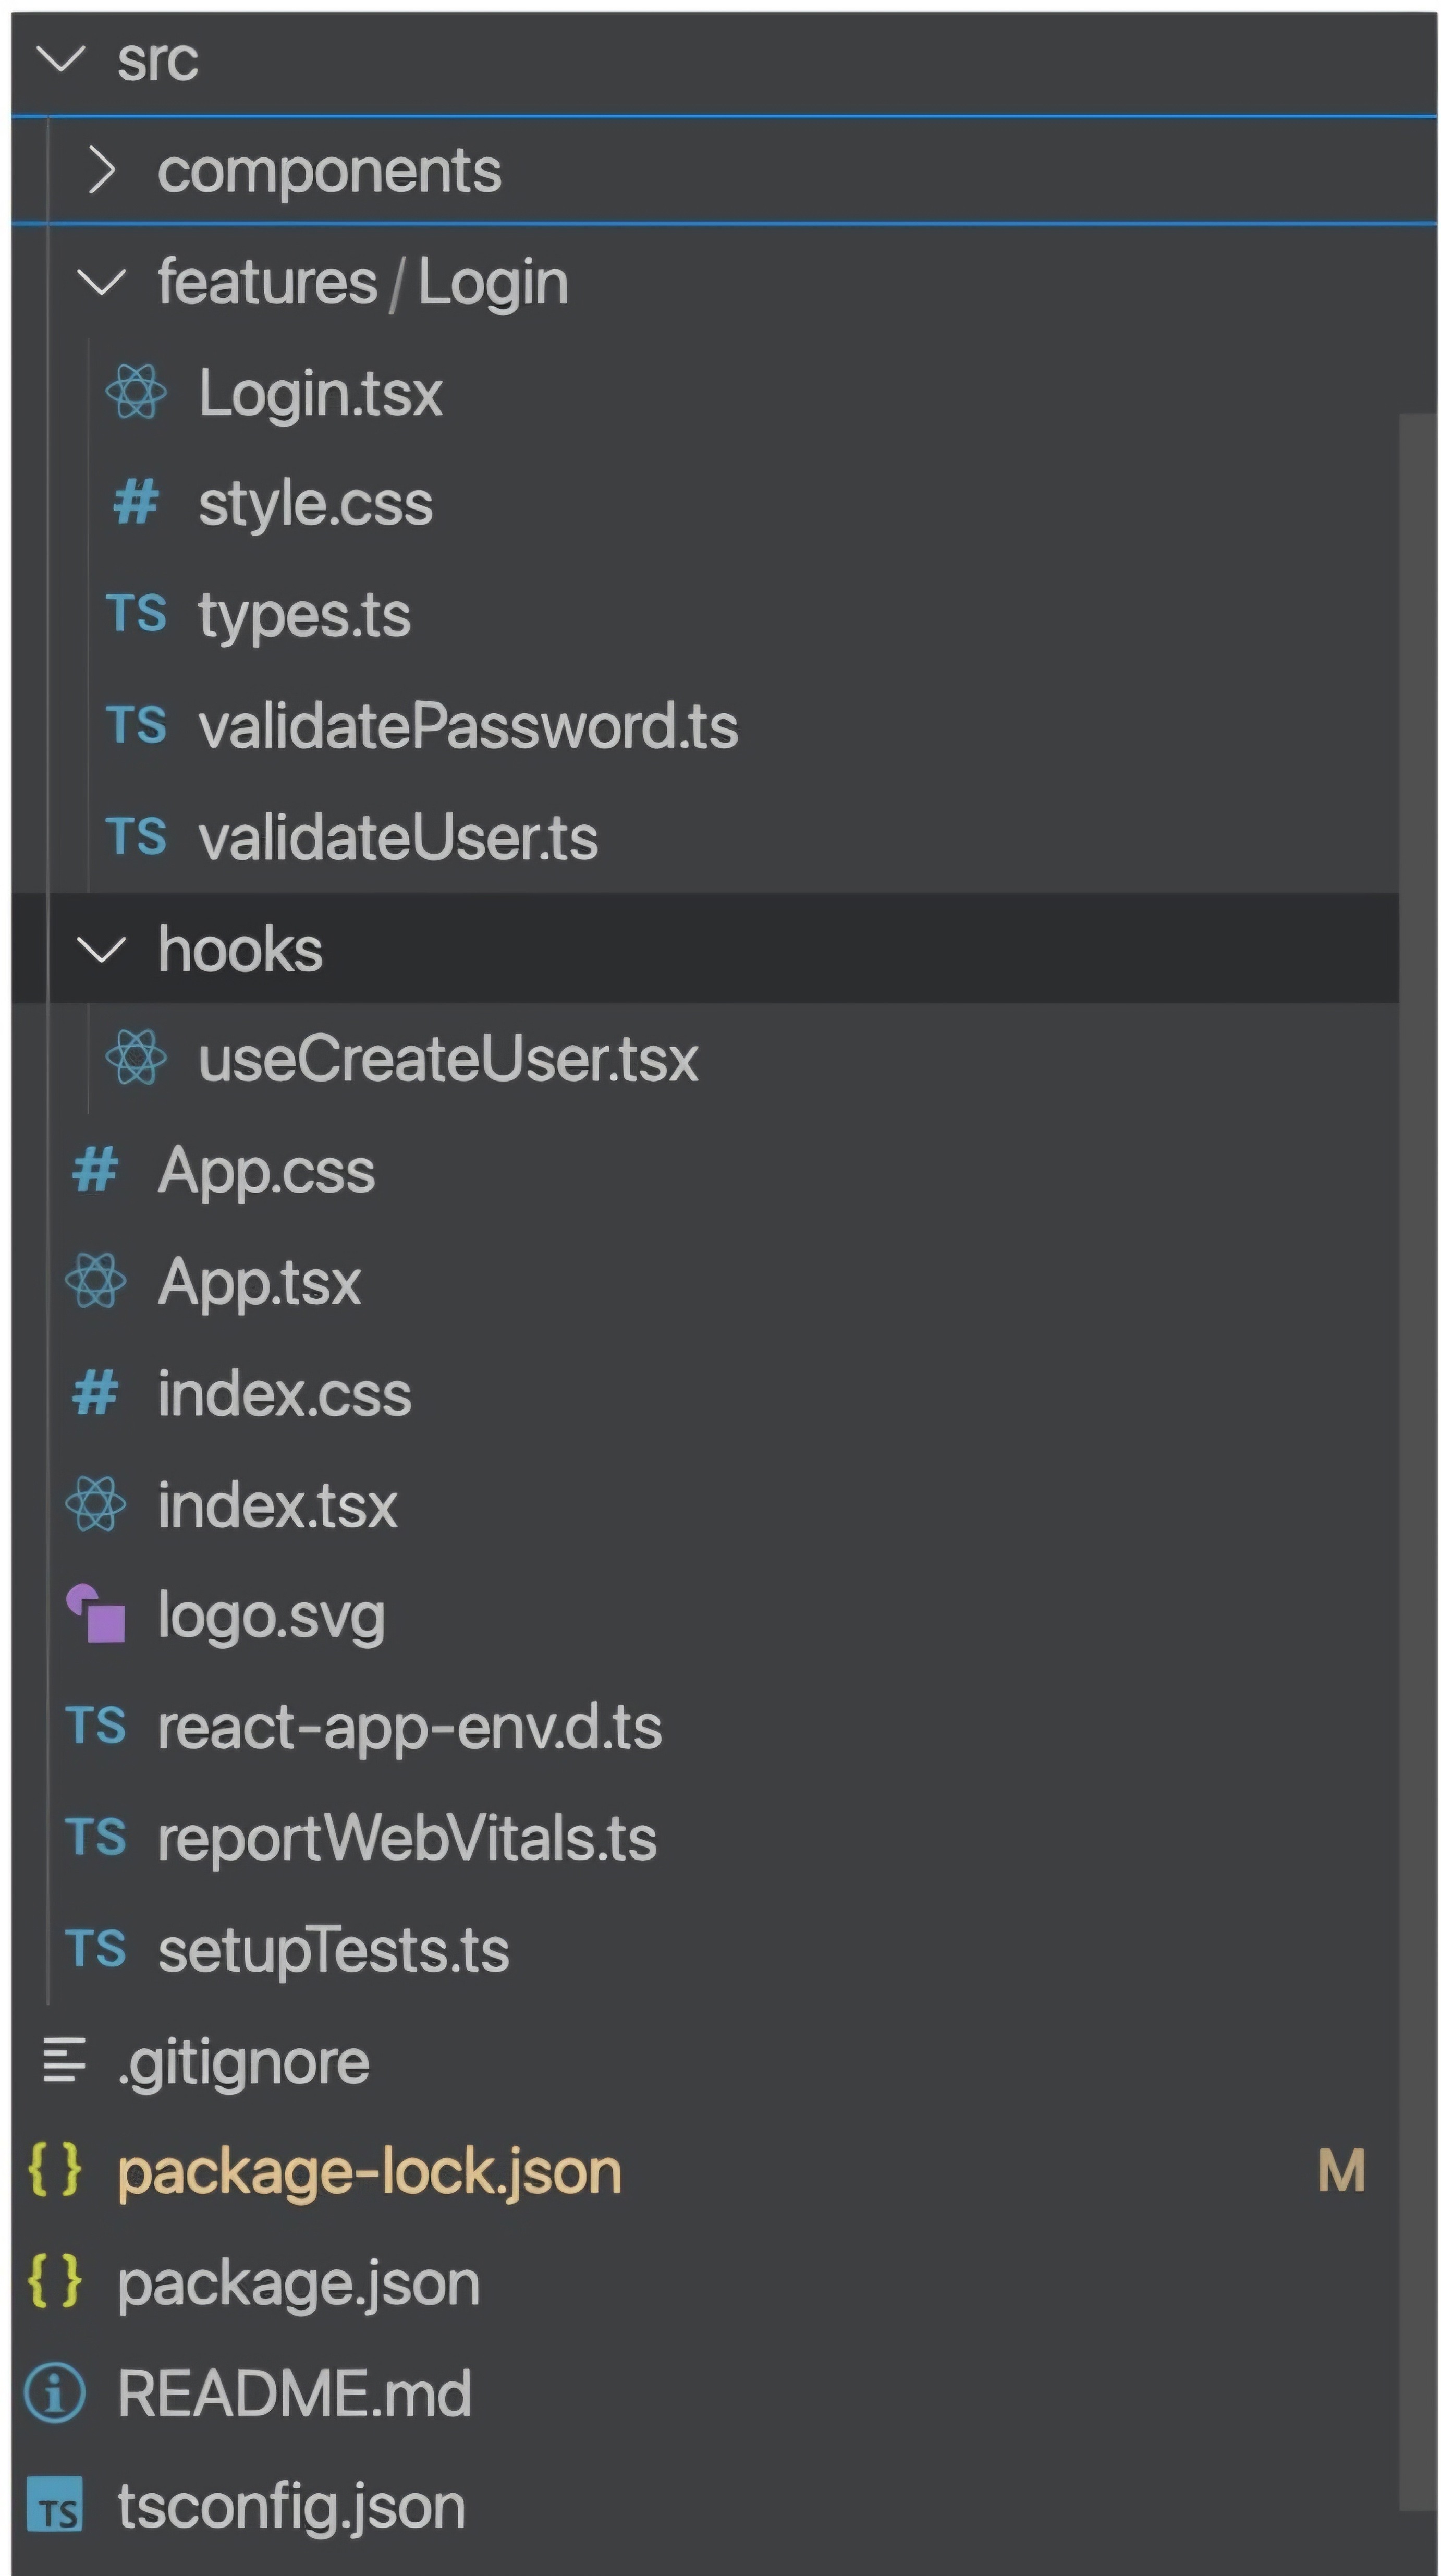Click the TS icon beside validateUser.ts
1441x2576 pixels.
coord(136,836)
